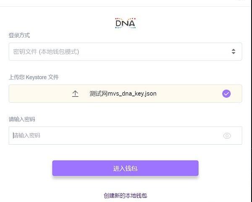Click the 请输入密码 label above the input
This screenshot has height=202, width=252.
[x=22, y=119]
